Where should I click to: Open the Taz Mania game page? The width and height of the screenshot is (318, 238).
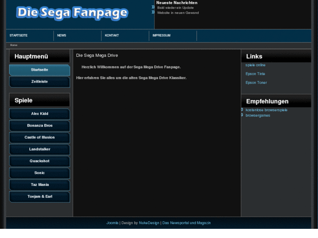[39, 185]
